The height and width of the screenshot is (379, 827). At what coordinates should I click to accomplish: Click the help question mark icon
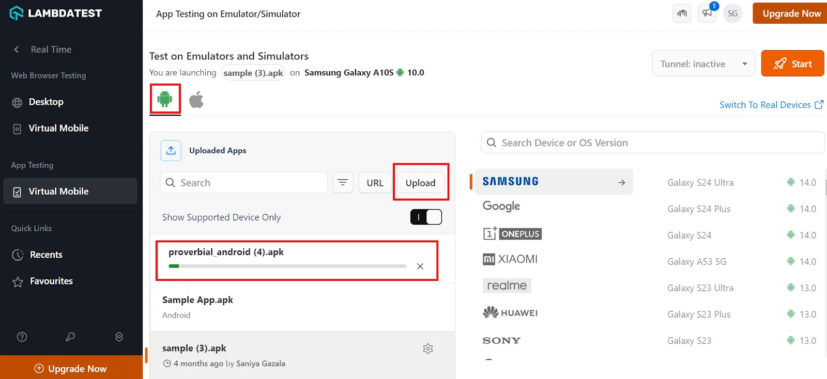coord(22,337)
